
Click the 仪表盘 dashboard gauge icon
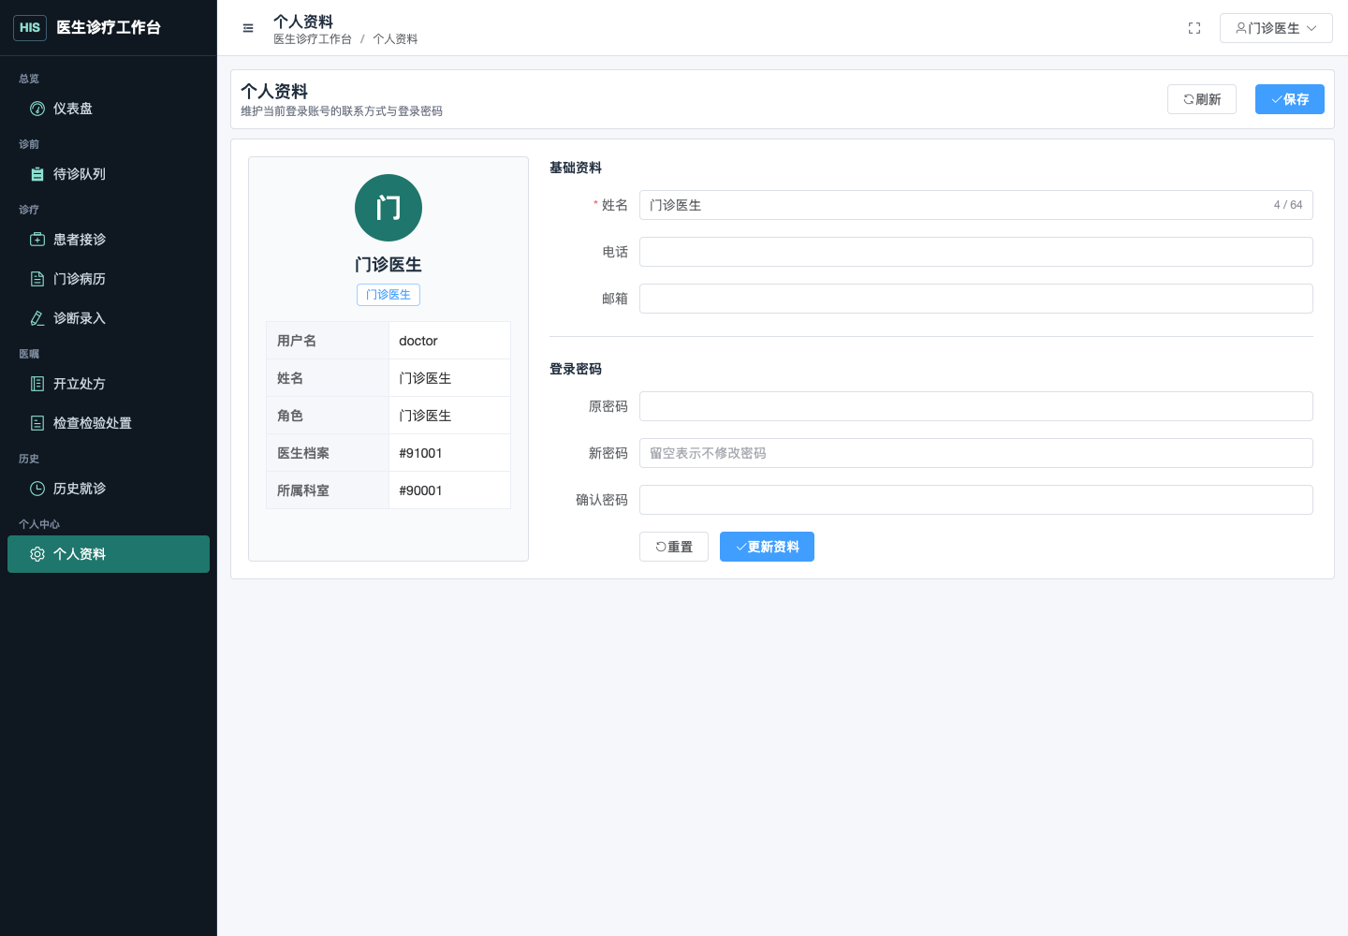[37, 109]
